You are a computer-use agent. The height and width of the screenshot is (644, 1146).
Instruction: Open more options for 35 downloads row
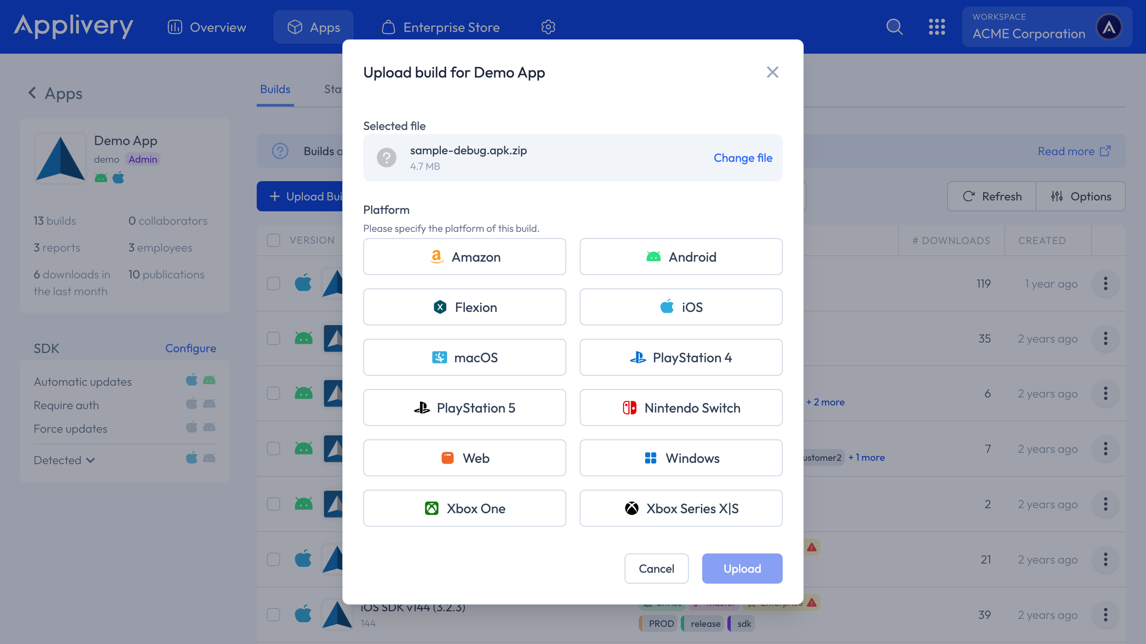click(1105, 338)
